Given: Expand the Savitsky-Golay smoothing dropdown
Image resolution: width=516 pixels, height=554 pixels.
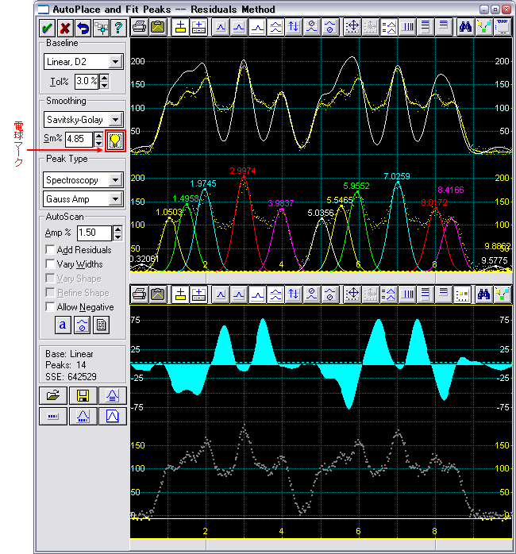Looking at the screenshot, I should point(116,120).
